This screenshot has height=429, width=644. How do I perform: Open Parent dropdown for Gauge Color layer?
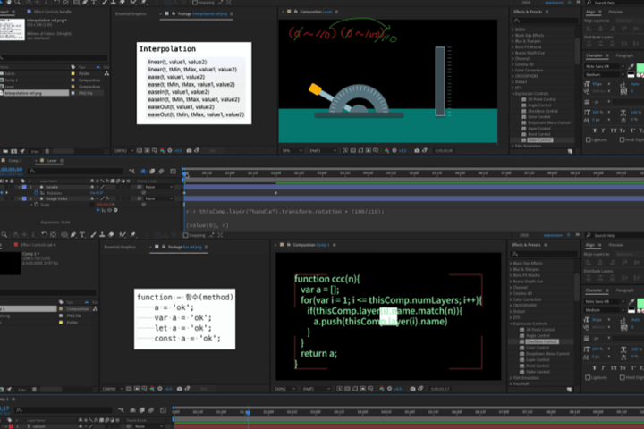158,198
